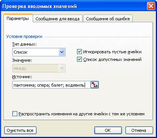The width and height of the screenshot is (157, 138).
Task: Select the Параметры tab
Action: click(18, 18)
